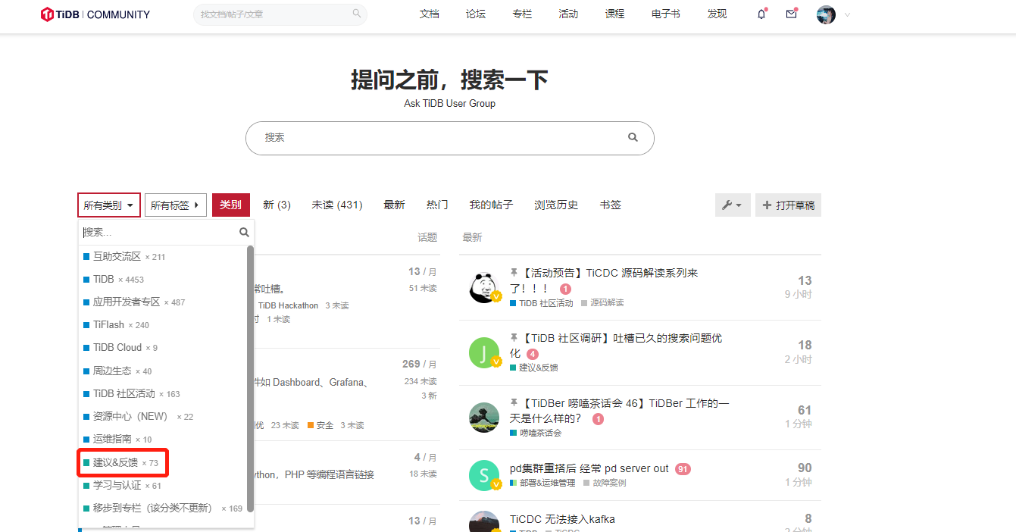Click 文档 in top navigation
This screenshot has height=532, width=1016.
(430, 14)
